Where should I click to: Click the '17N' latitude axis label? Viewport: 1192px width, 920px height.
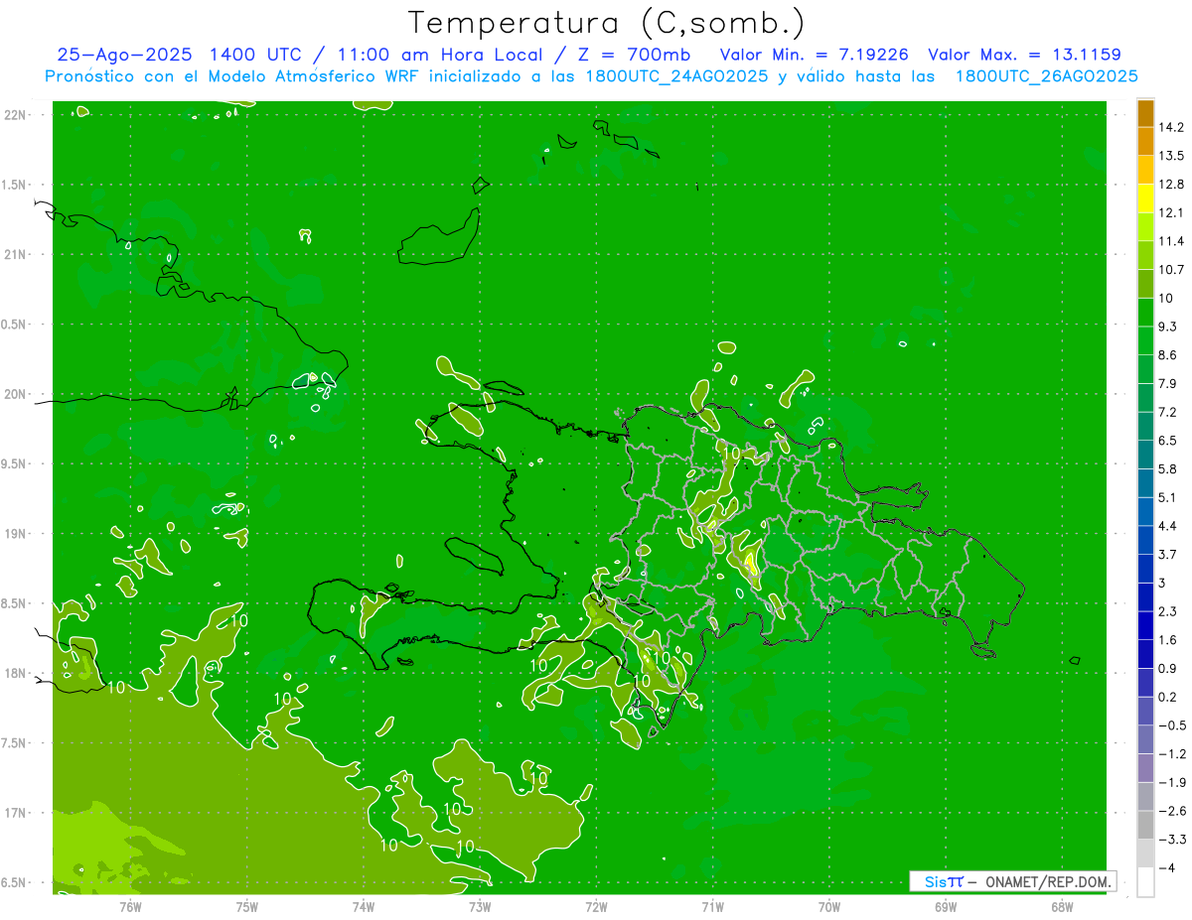[14, 813]
